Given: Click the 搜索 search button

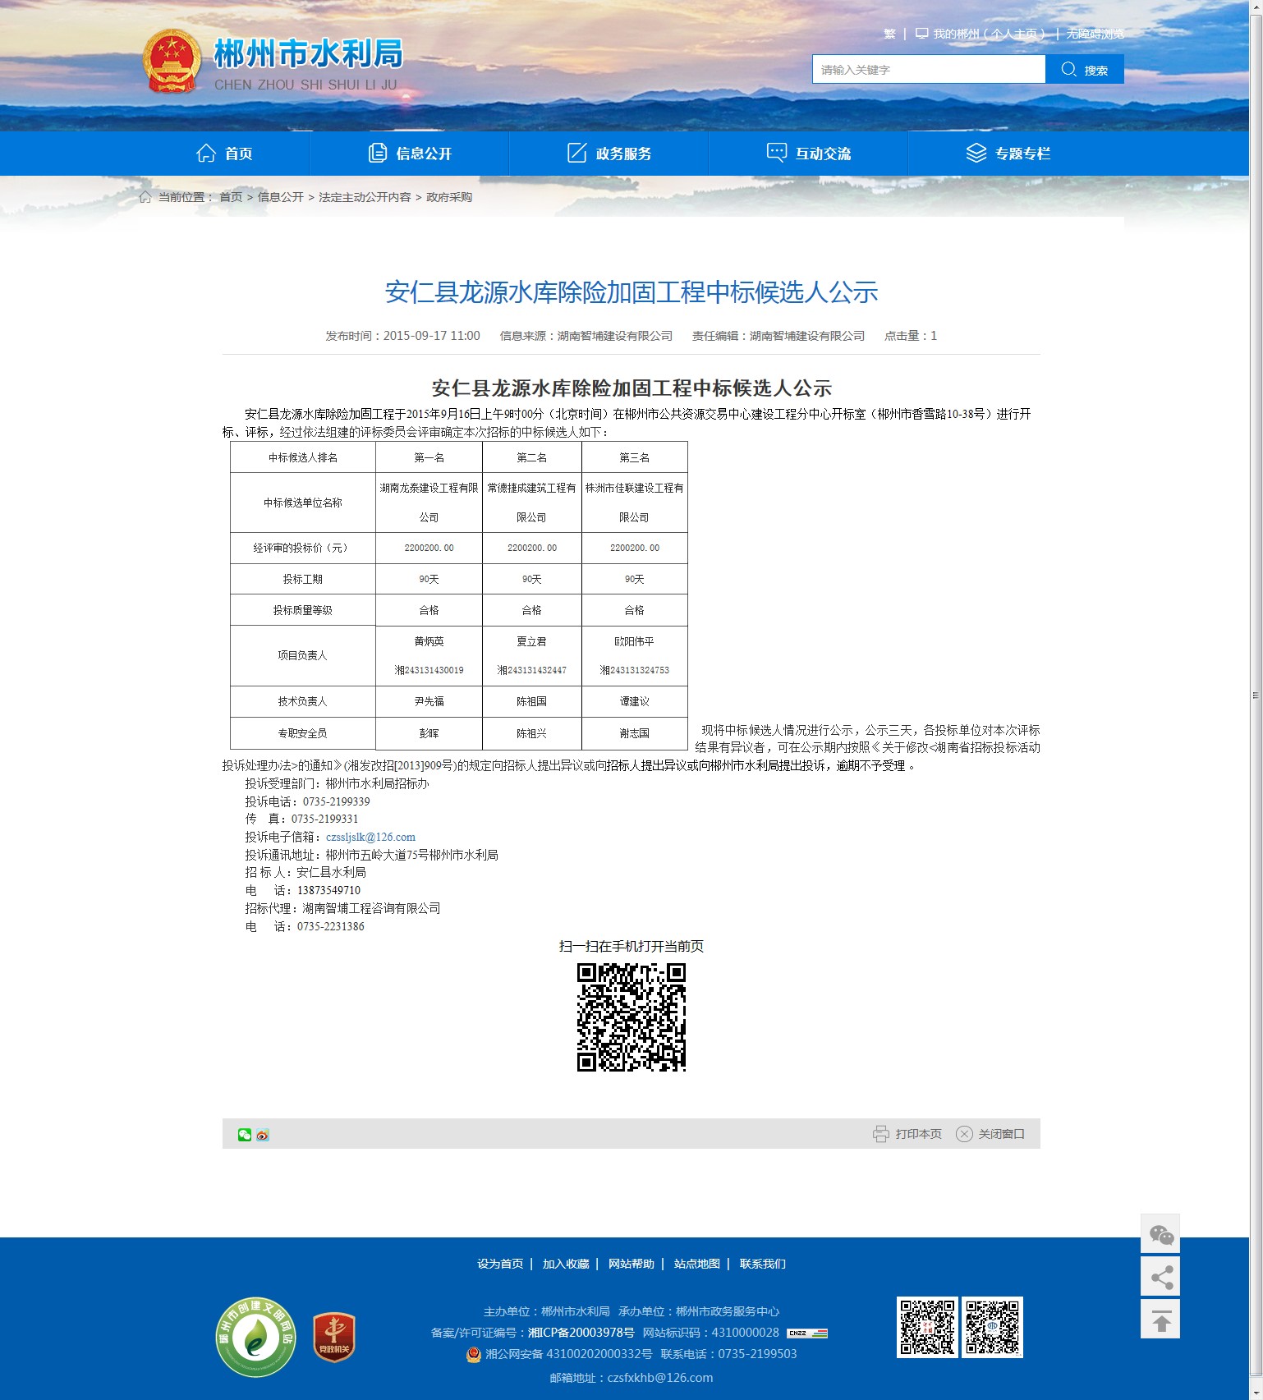Looking at the screenshot, I should pyautogui.click(x=1085, y=70).
